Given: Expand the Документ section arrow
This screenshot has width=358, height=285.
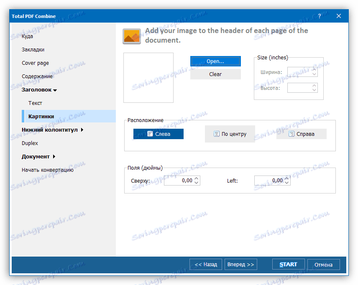Looking at the screenshot, I should 54,157.
